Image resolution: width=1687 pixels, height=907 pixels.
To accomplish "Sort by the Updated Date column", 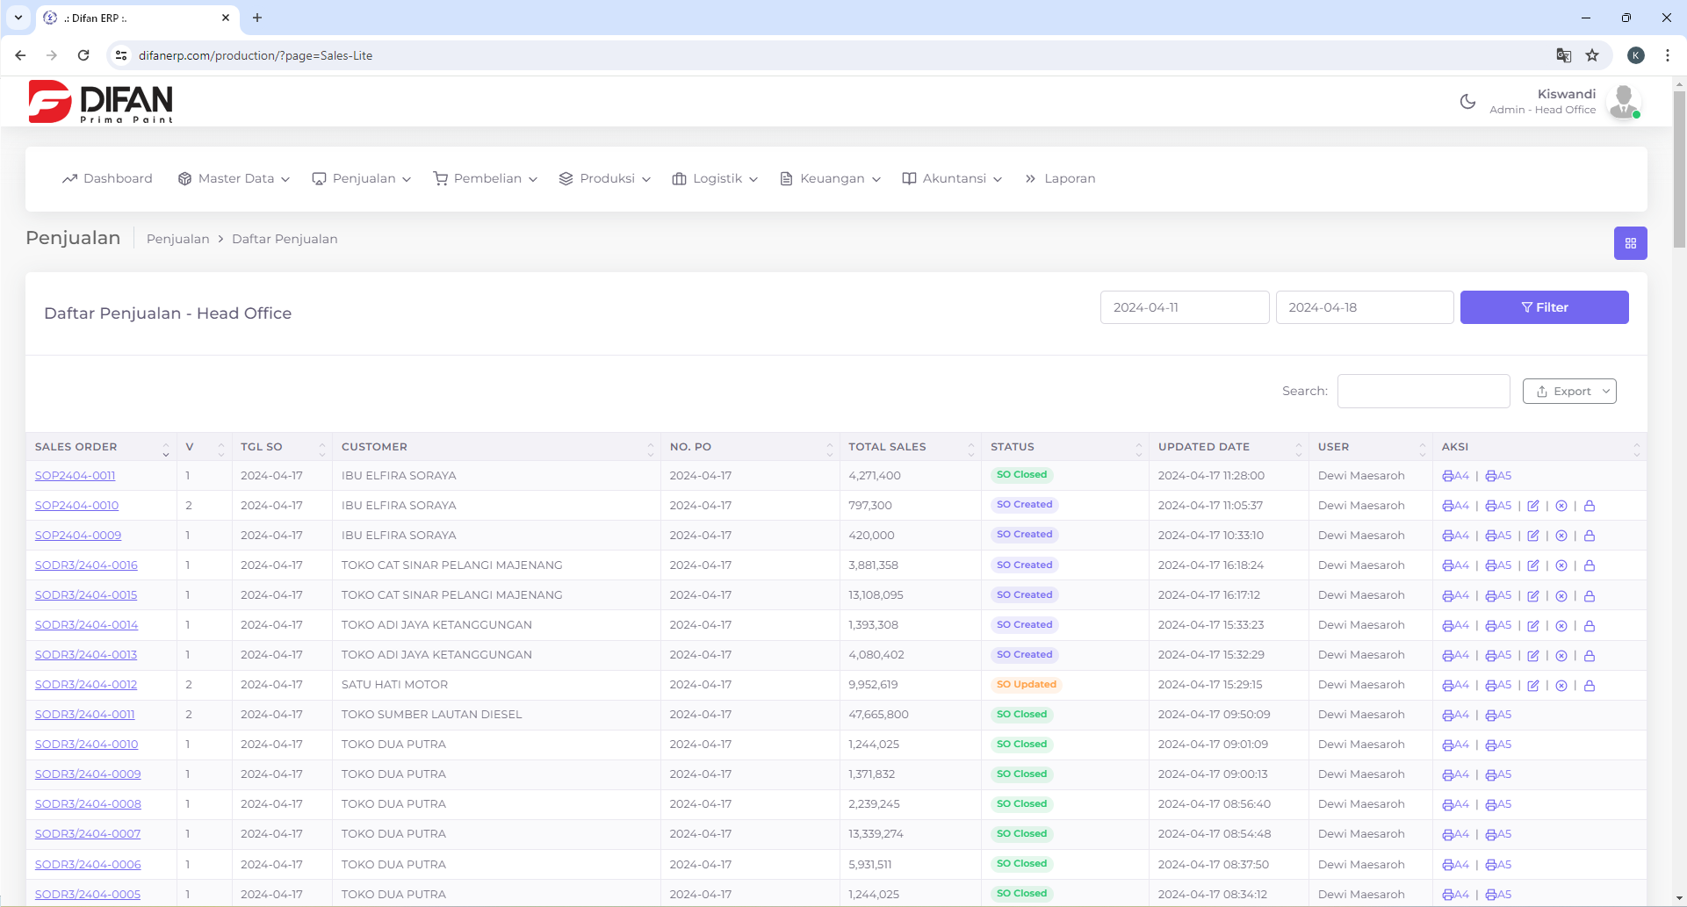I will [x=1229, y=447].
